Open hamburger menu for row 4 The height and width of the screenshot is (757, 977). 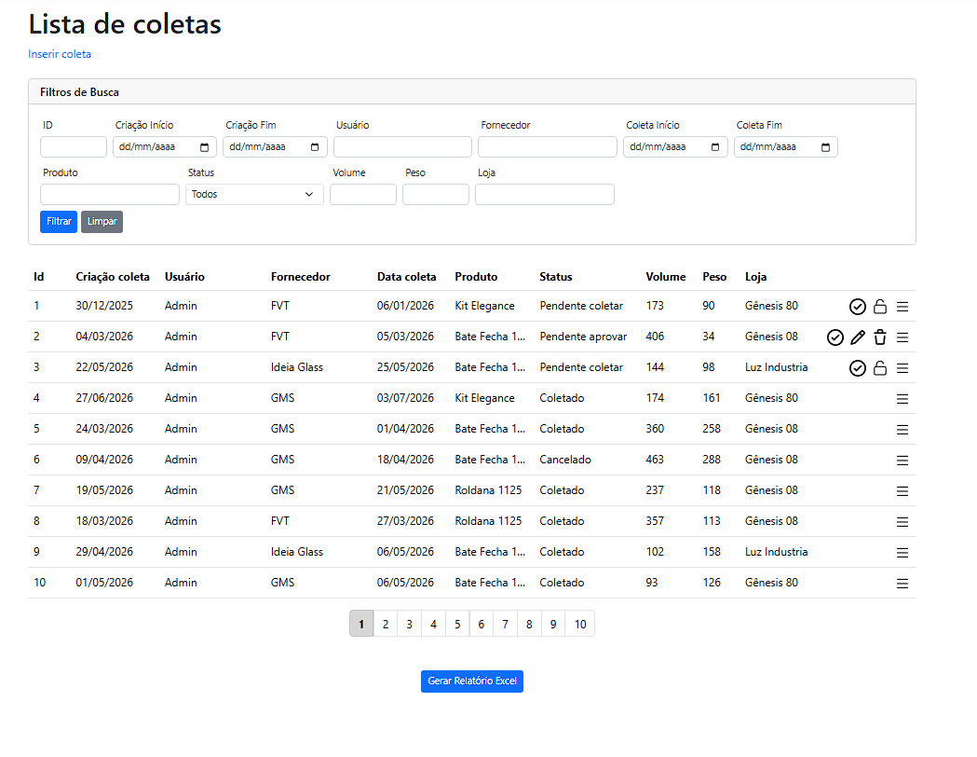coord(902,399)
